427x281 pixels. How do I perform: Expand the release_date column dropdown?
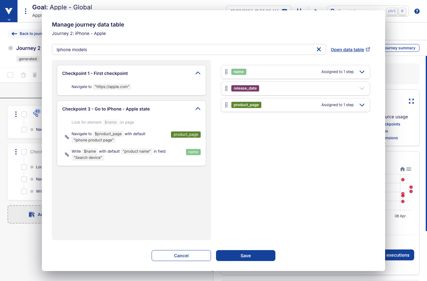(x=362, y=88)
